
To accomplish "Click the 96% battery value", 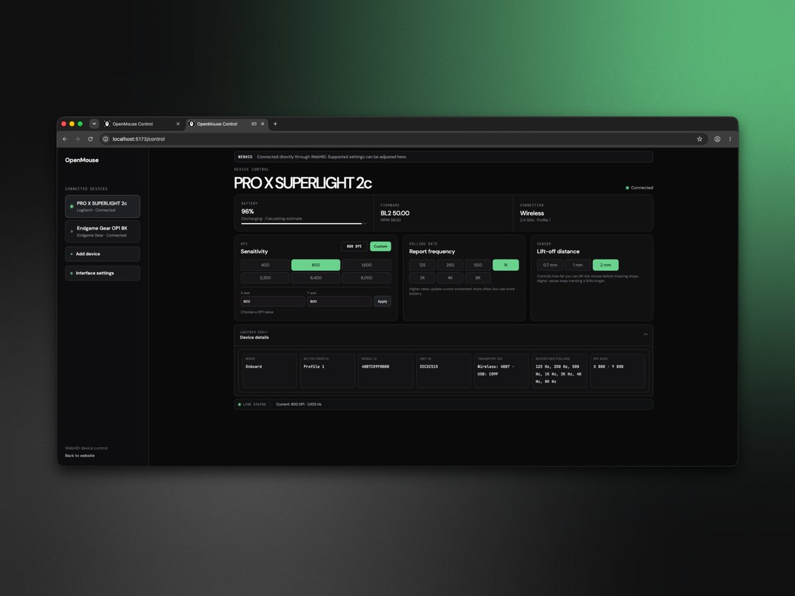I will tap(248, 212).
